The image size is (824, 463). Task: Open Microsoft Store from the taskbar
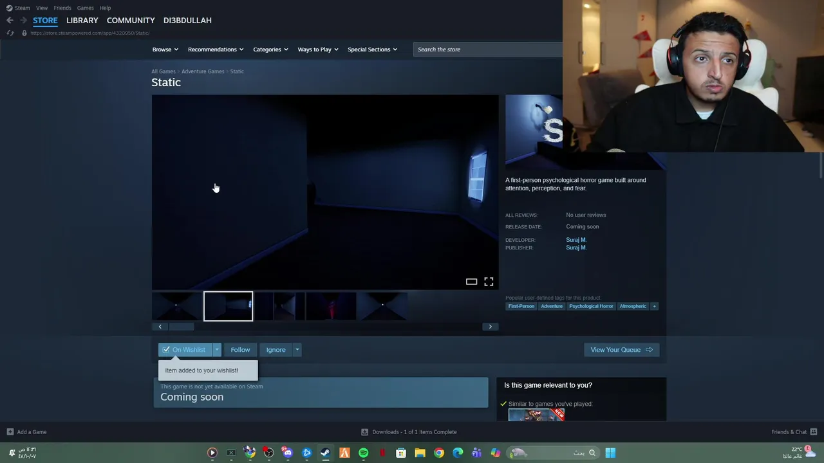pyautogui.click(x=401, y=453)
